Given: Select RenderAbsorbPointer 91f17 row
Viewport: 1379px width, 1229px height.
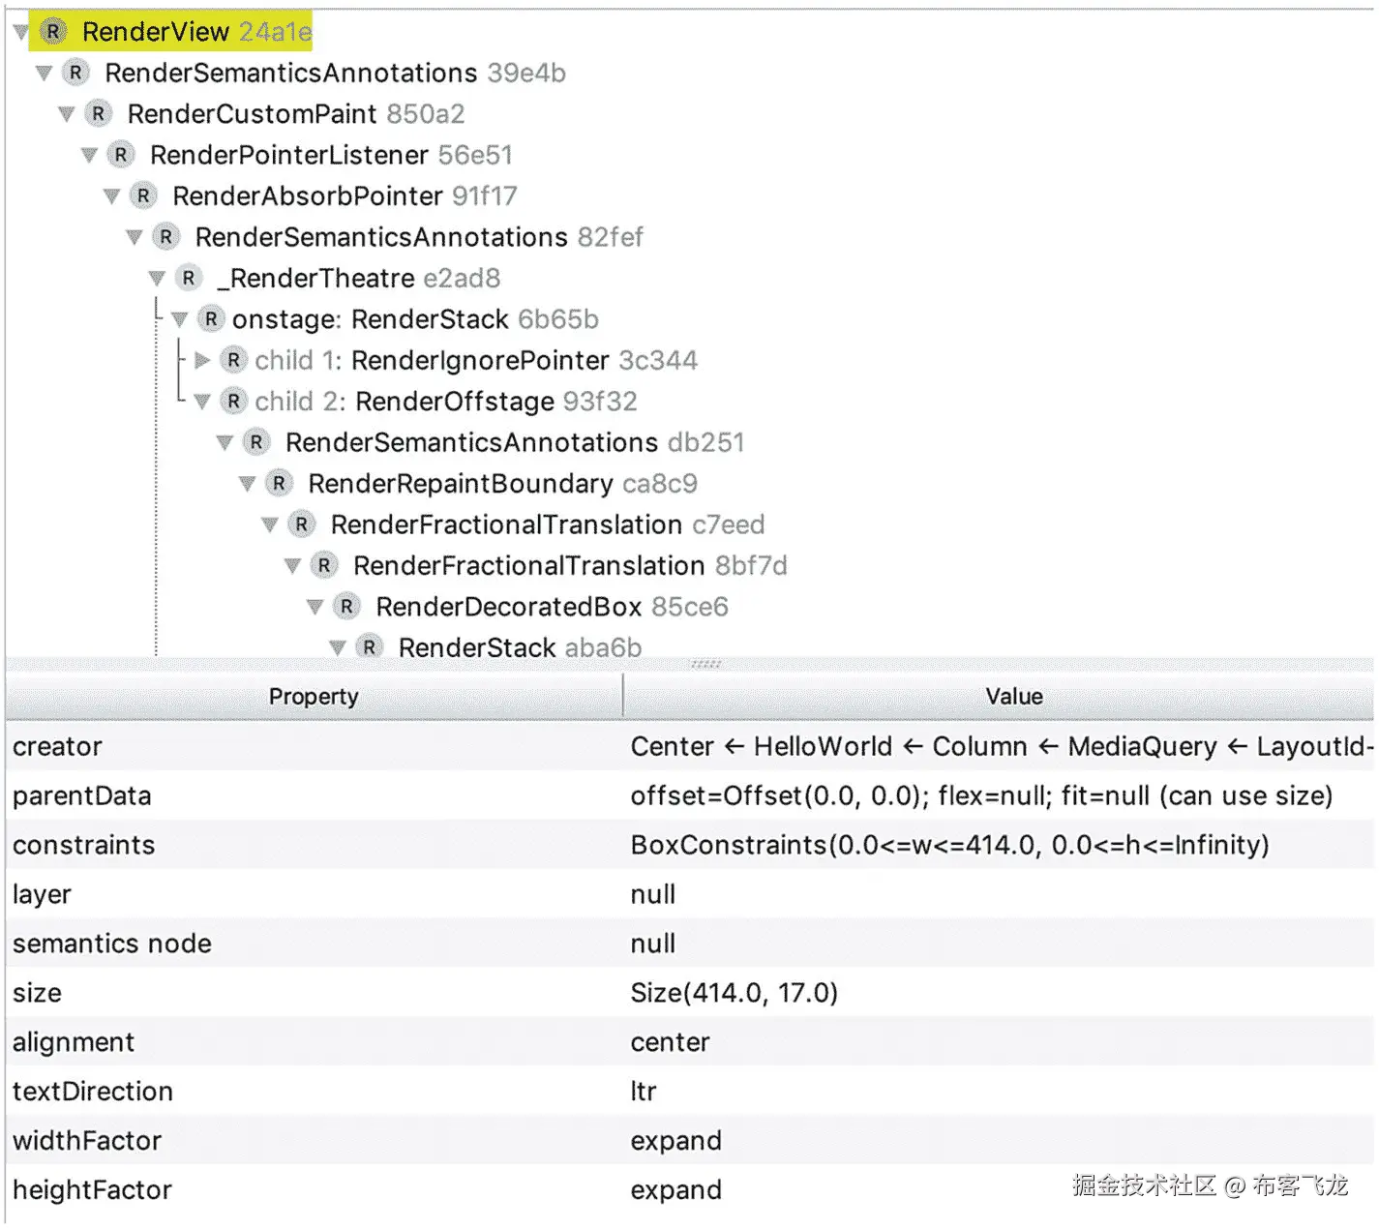Looking at the screenshot, I should (x=345, y=196).
